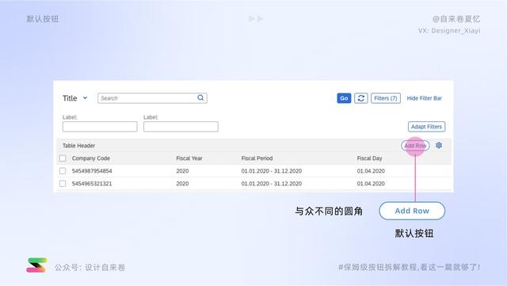Click the first Label input field
The width and height of the screenshot is (507, 286).
(100, 127)
